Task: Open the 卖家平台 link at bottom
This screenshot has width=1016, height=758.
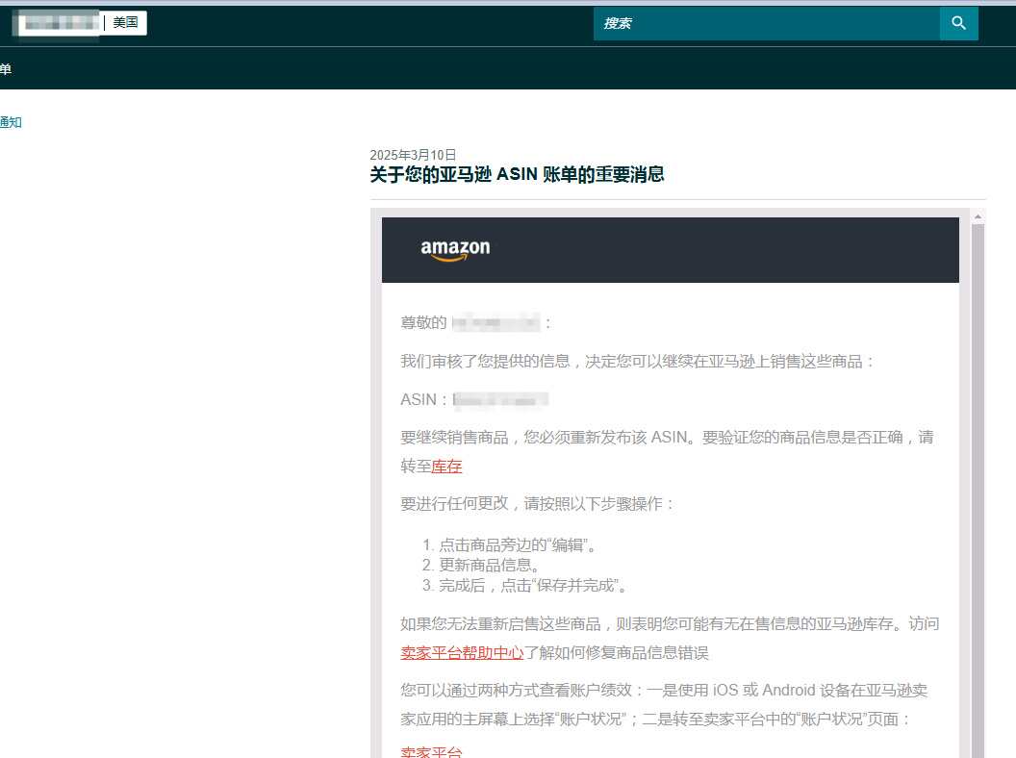Action: [432, 751]
